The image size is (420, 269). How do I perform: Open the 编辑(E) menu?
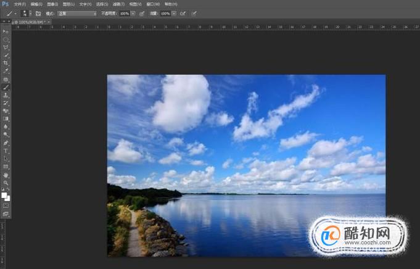[x=36, y=4]
